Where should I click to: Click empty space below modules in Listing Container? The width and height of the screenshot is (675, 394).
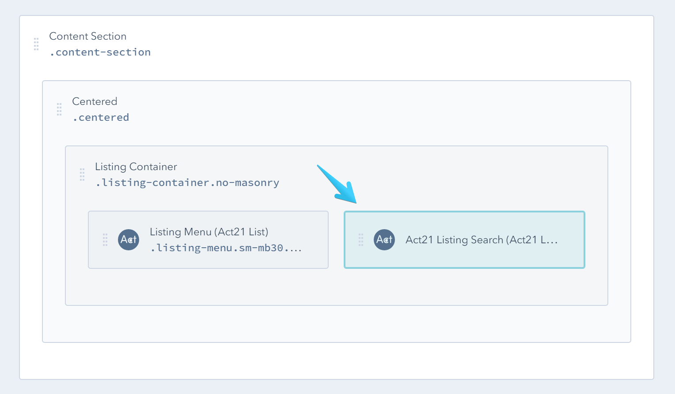coord(336,286)
